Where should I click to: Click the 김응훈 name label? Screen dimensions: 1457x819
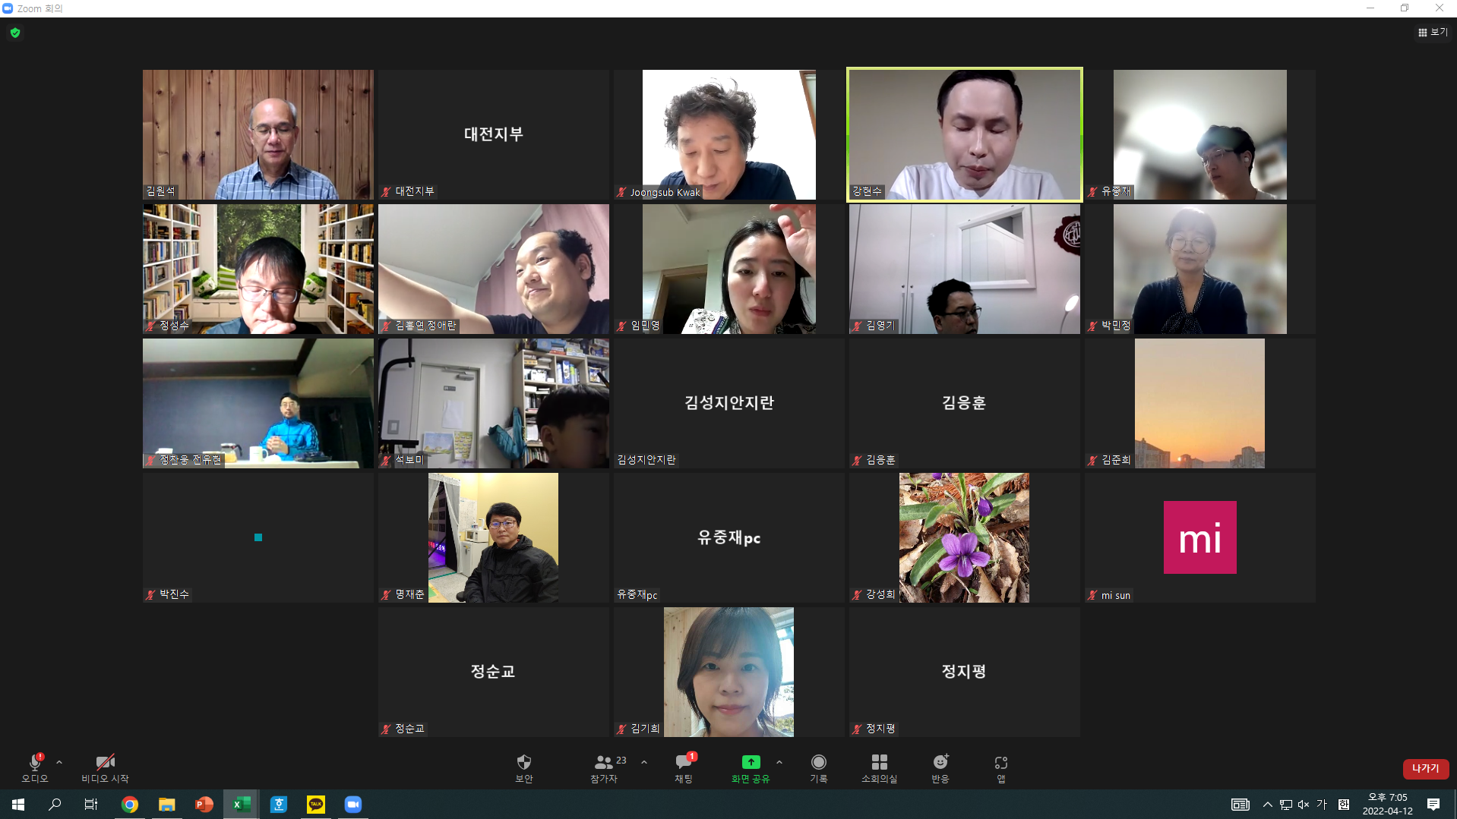click(x=880, y=460)
